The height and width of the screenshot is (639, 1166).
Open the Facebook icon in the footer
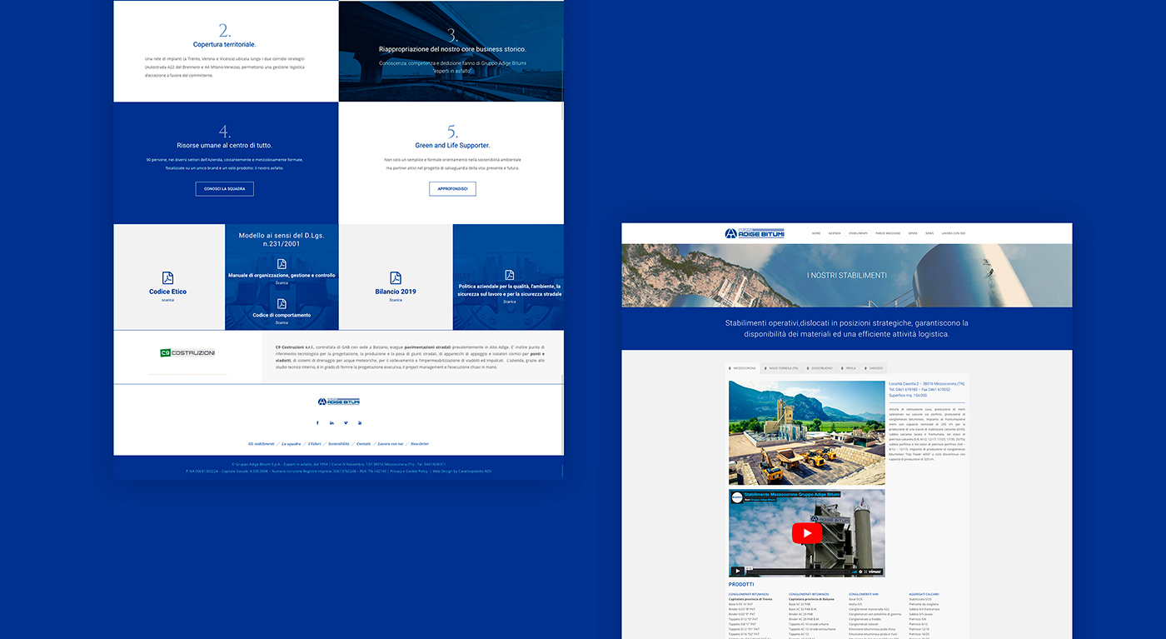[317, 422]
